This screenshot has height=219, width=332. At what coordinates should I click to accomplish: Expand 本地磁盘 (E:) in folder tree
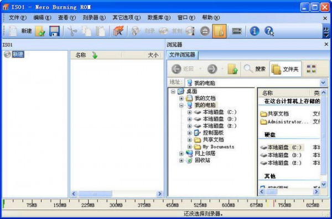point(189,126)
